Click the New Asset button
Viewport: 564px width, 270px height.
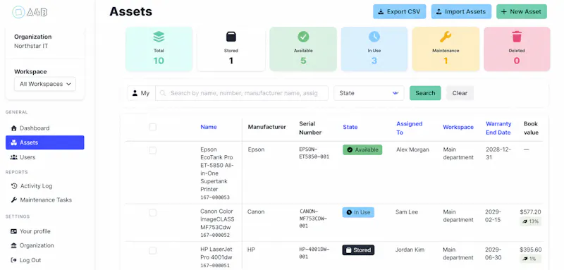522,11
